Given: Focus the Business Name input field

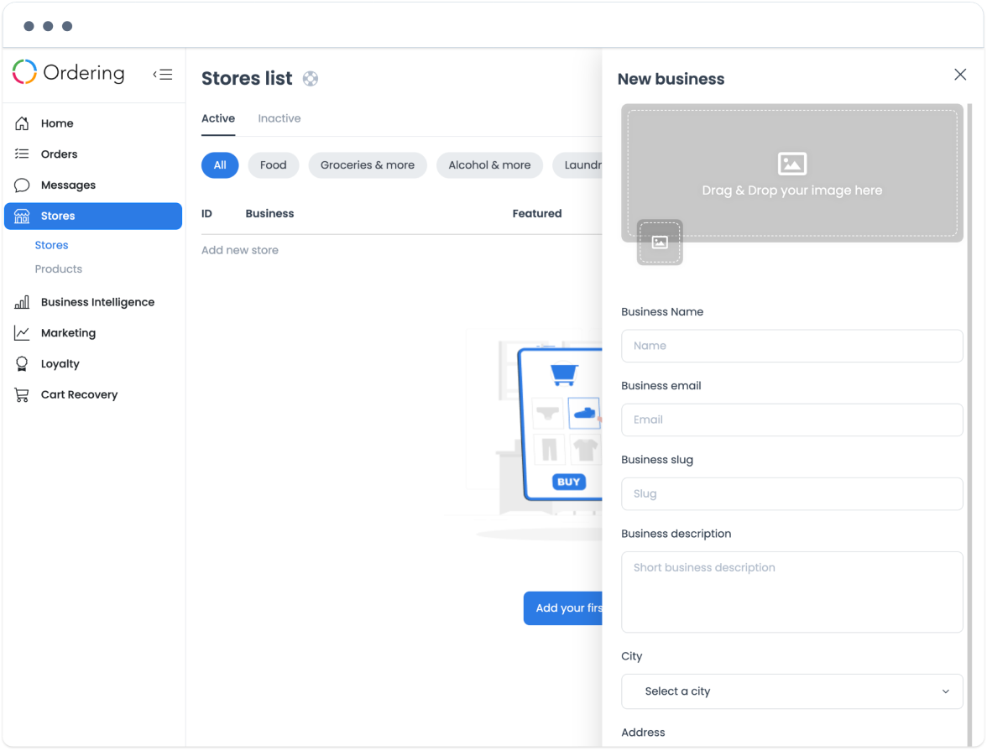Looking at the screenshot, I should tap(792, 346).
